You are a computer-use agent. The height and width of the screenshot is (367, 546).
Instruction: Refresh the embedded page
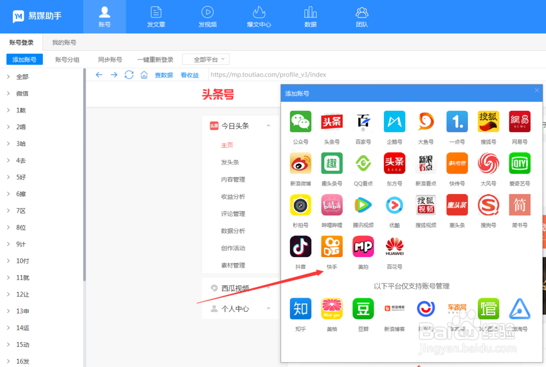[129, 74]
